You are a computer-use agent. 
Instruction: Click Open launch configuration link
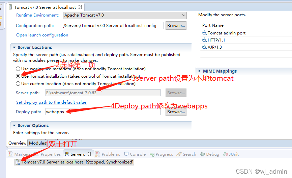click(x=42, y=35)
